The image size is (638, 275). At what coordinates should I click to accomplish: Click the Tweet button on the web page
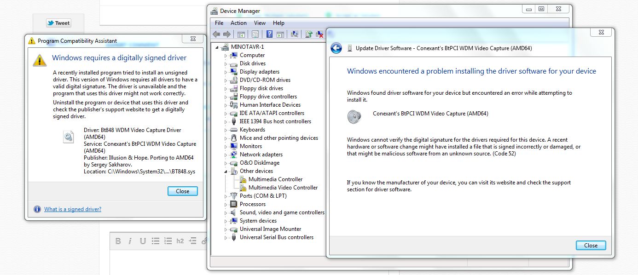click(x=58, y=23)
